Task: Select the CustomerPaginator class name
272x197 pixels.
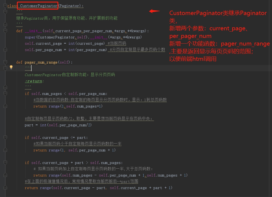Action: (x=37, y=6)
